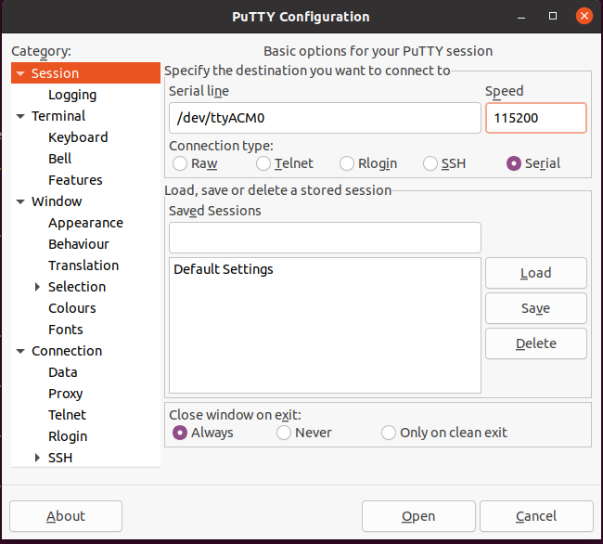
Task: Select the Raw connection type
Action: click(x=180, y=163)
